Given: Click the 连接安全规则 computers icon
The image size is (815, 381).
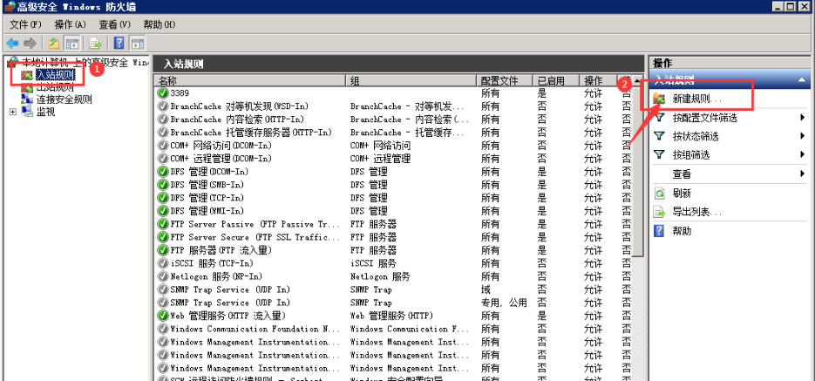Looking at the screenshot, I should 26,99.
